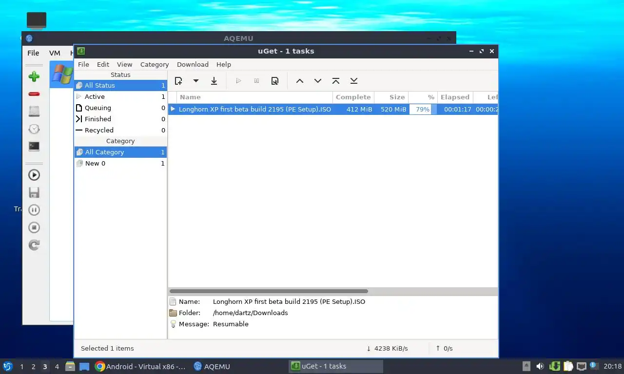Click the Complete column header
Viewport: 624px width, 374px height.
[353, 97]
